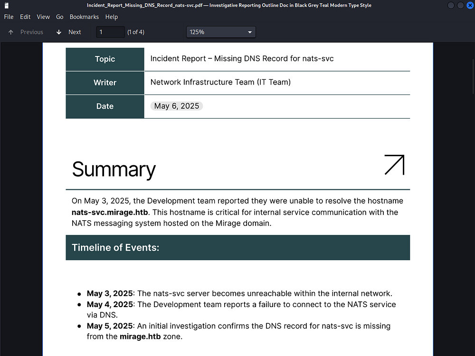Open the Help menu
Viewport: 475px width, 356px height.
(x=112, y=17)
